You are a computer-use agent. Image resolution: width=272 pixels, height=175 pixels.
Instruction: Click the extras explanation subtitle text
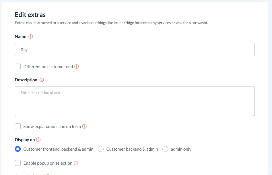click(x=111, y=23)
